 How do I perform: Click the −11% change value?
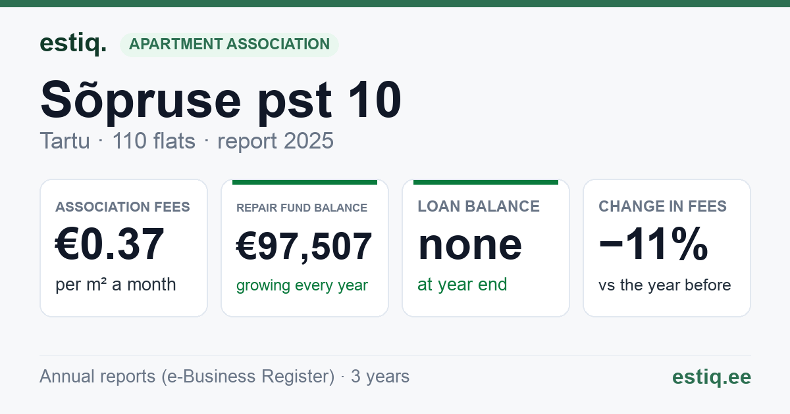[x=653, y=244]
